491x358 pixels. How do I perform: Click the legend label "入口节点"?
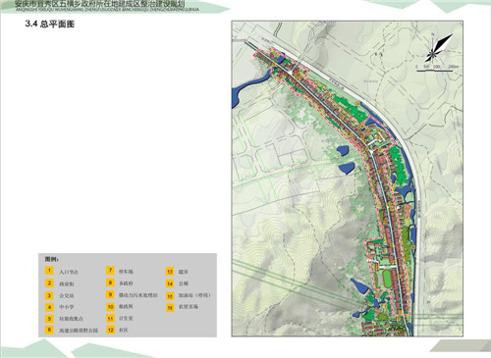69,272
